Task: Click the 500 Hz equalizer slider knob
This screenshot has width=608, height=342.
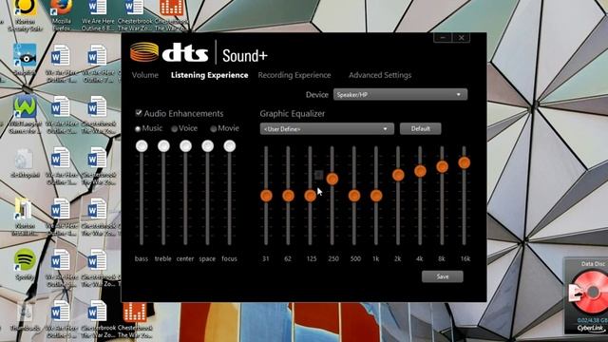Action: pyautogui.click(x=354, y=196)
